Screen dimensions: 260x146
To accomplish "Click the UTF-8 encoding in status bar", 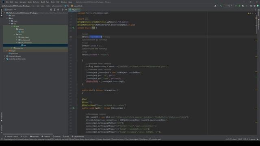I will click(245, 139).
